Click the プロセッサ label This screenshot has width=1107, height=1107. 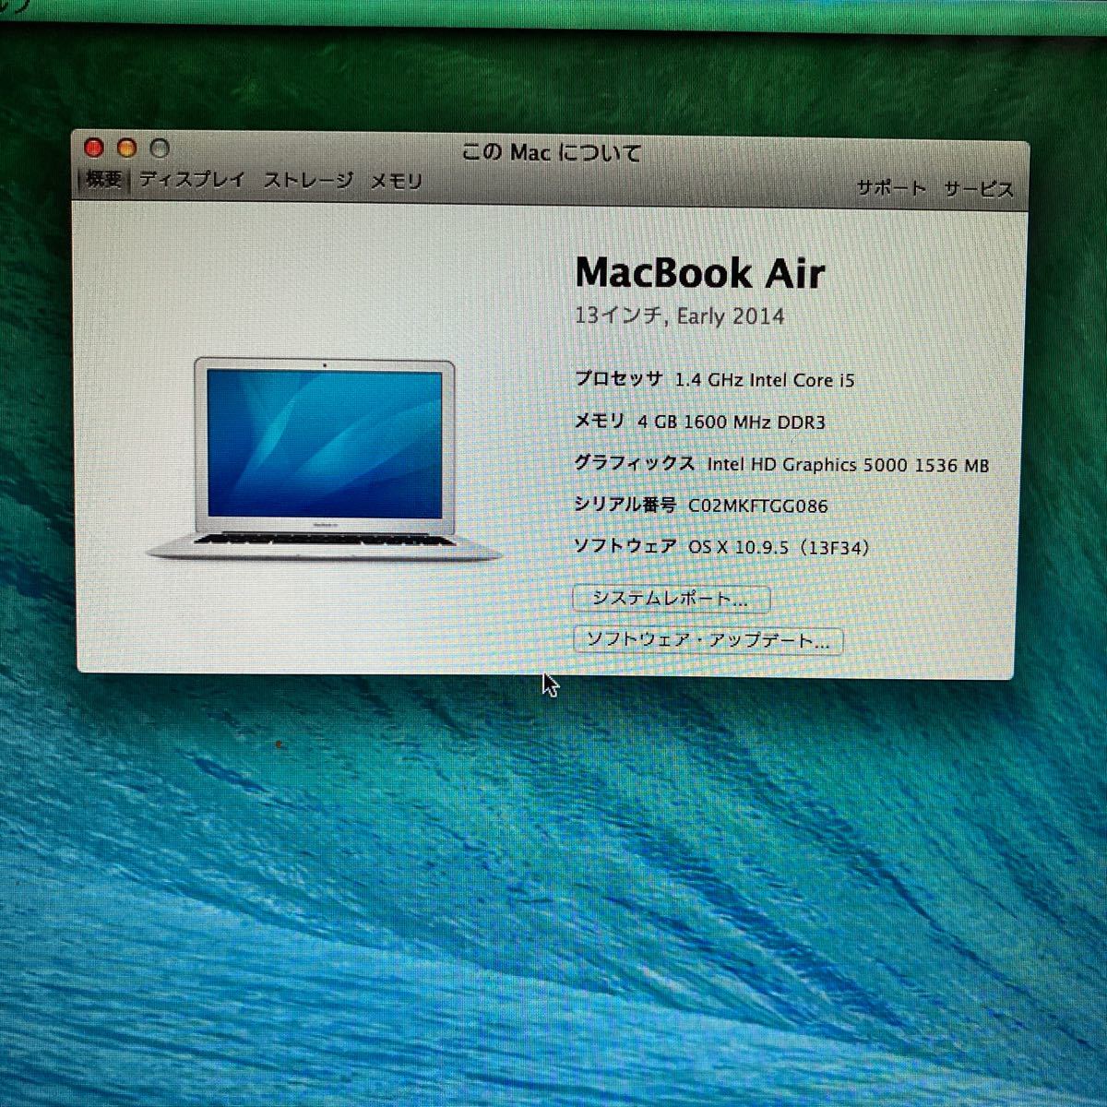pyautogui.click(x=618, y=379)
